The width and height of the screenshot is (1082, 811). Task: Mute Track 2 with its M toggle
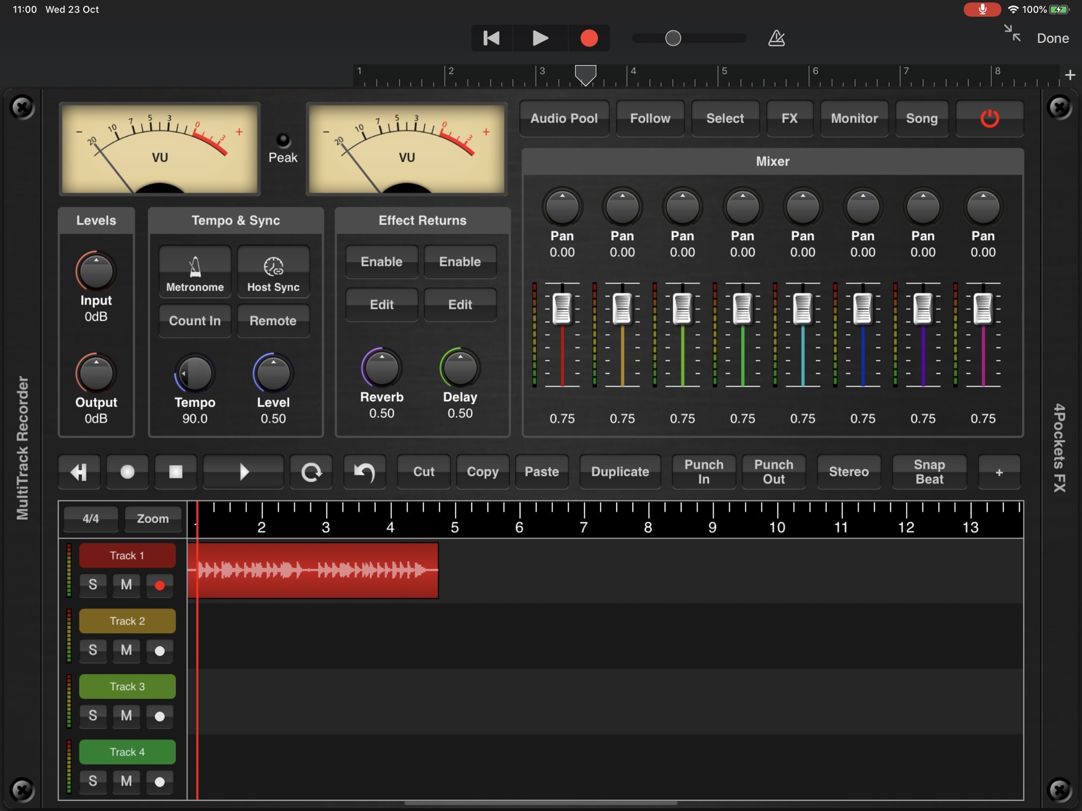pyautogui.click(x=126, y=651)
